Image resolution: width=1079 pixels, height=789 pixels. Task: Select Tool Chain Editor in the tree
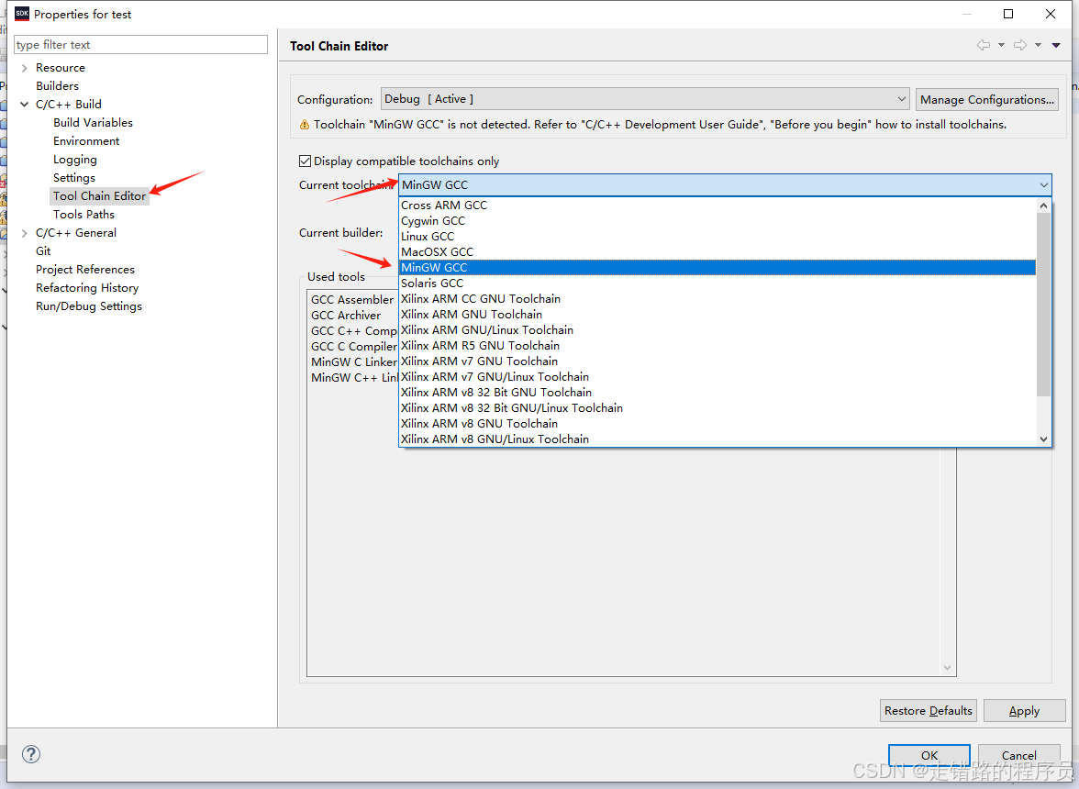coord(99,196)
